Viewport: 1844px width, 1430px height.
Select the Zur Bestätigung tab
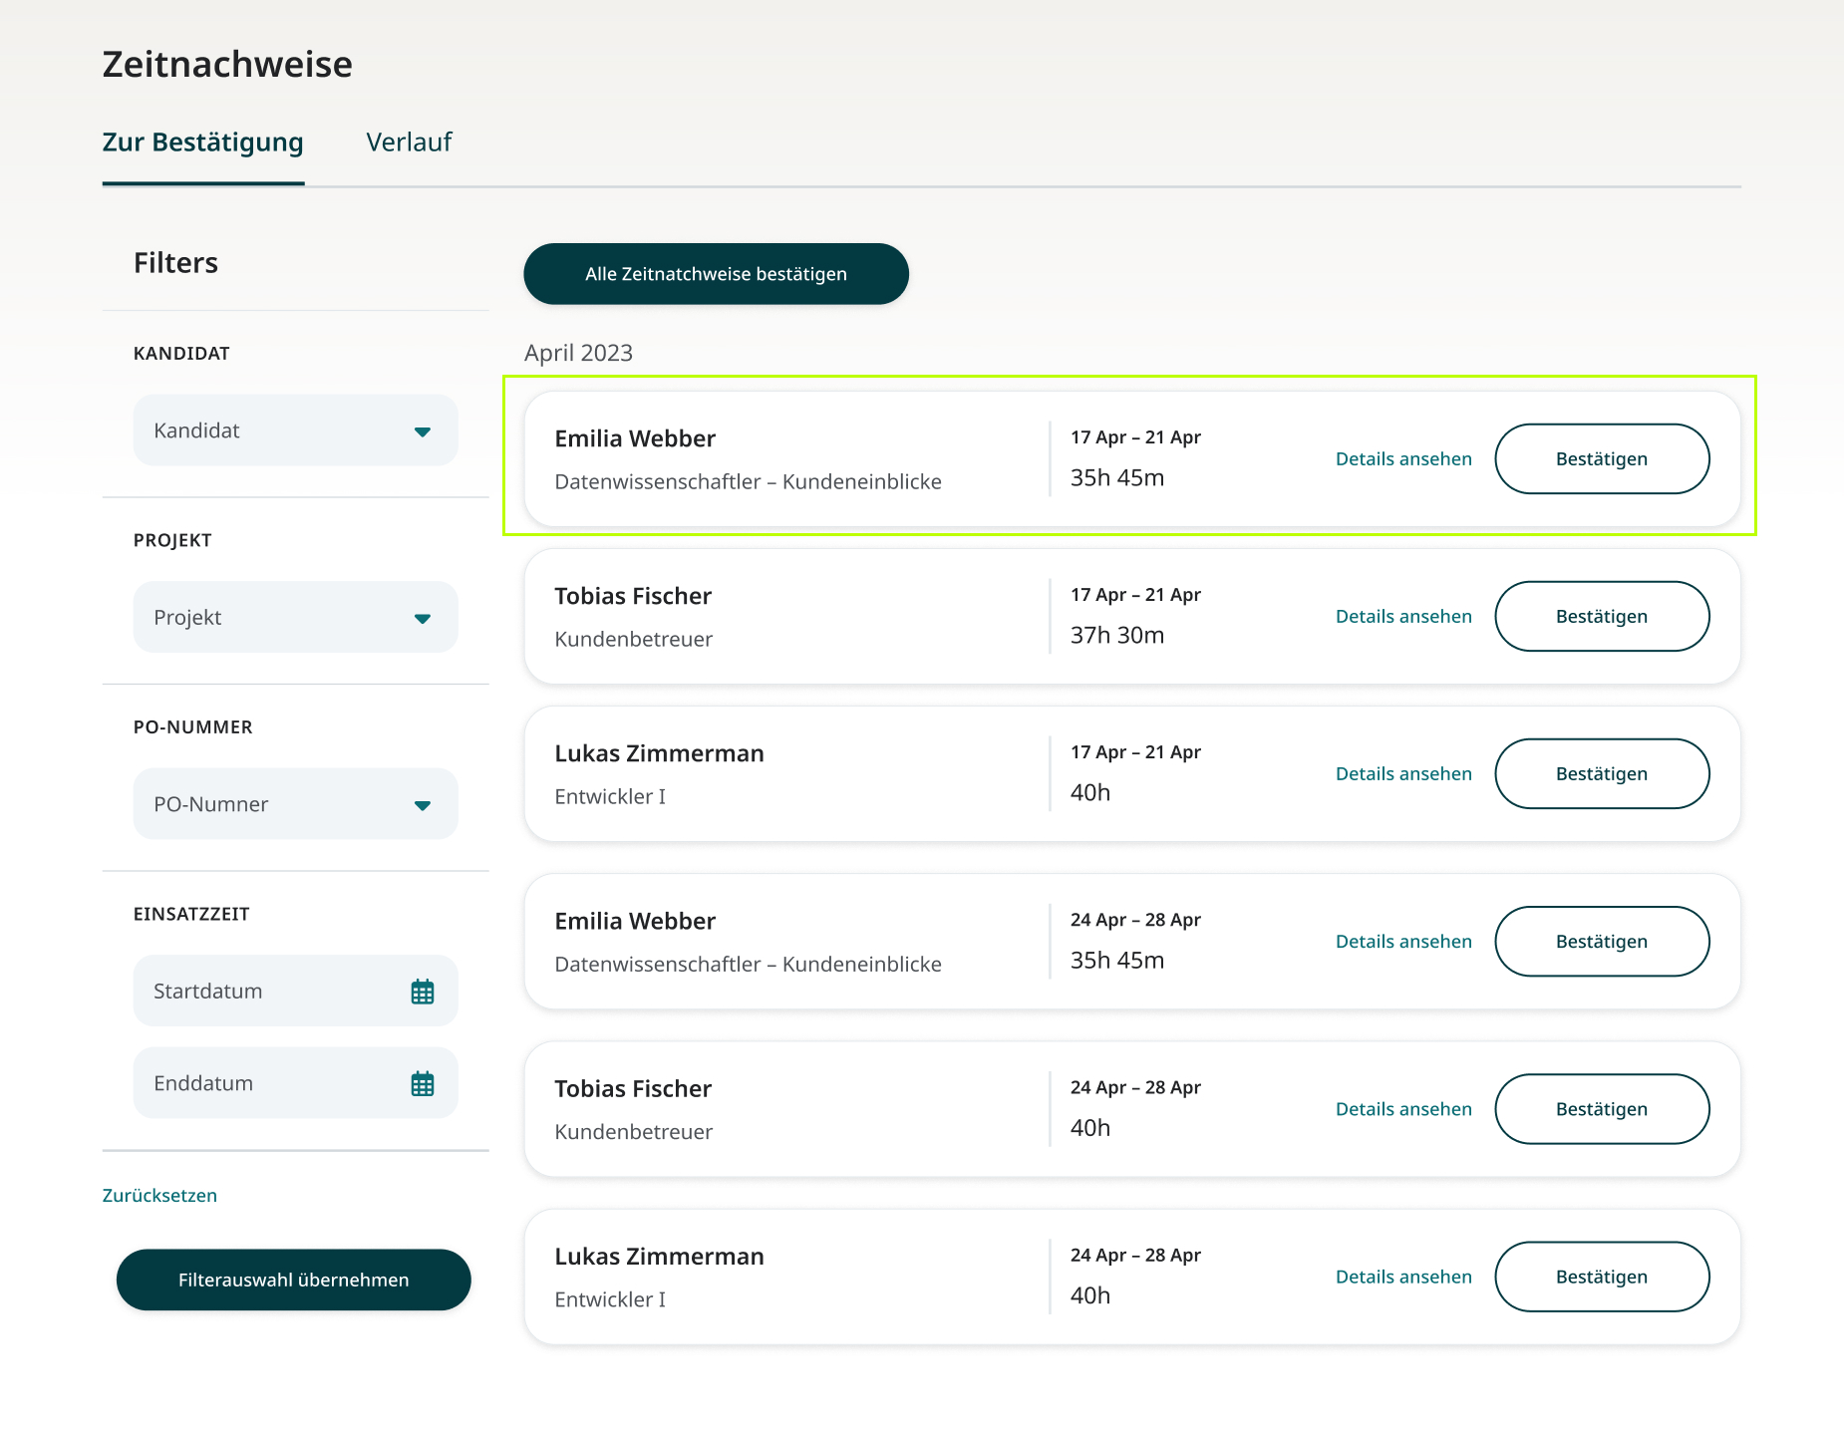coord(203,142)
